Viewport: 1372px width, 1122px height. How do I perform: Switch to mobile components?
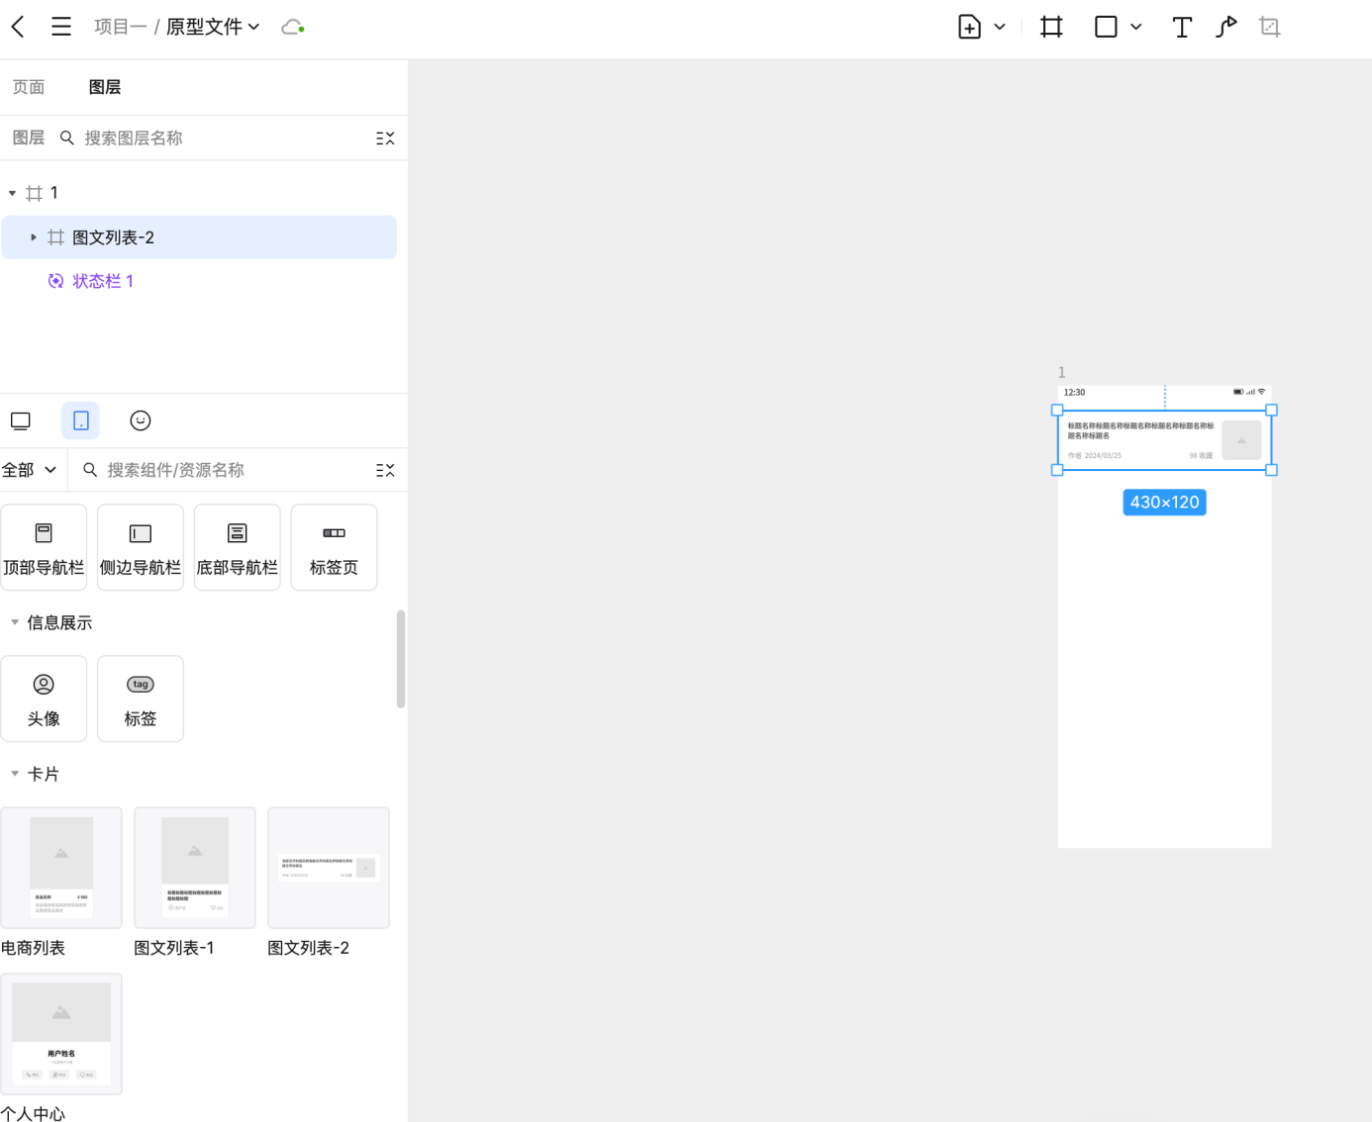tap(81, 421)
